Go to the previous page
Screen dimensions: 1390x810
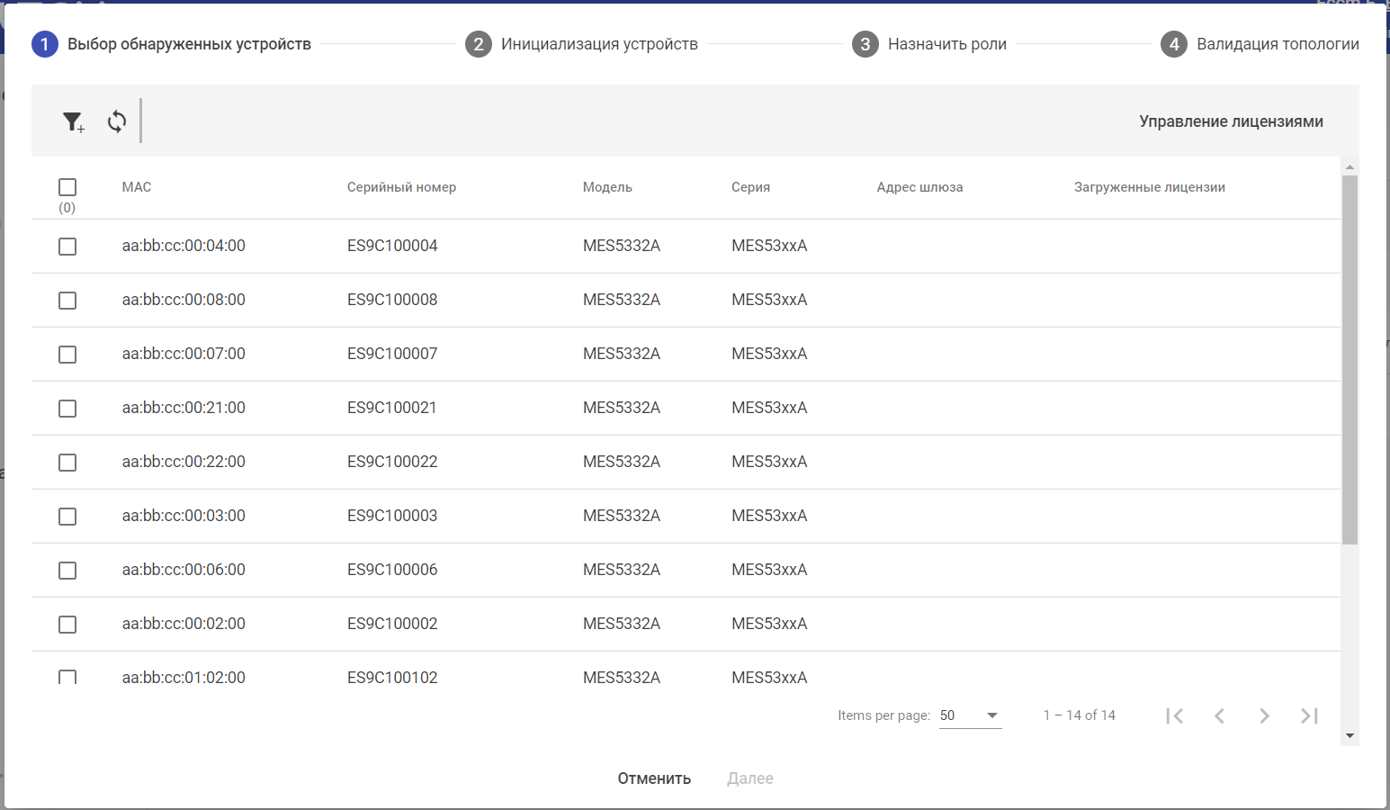(x=1219, y=715)
